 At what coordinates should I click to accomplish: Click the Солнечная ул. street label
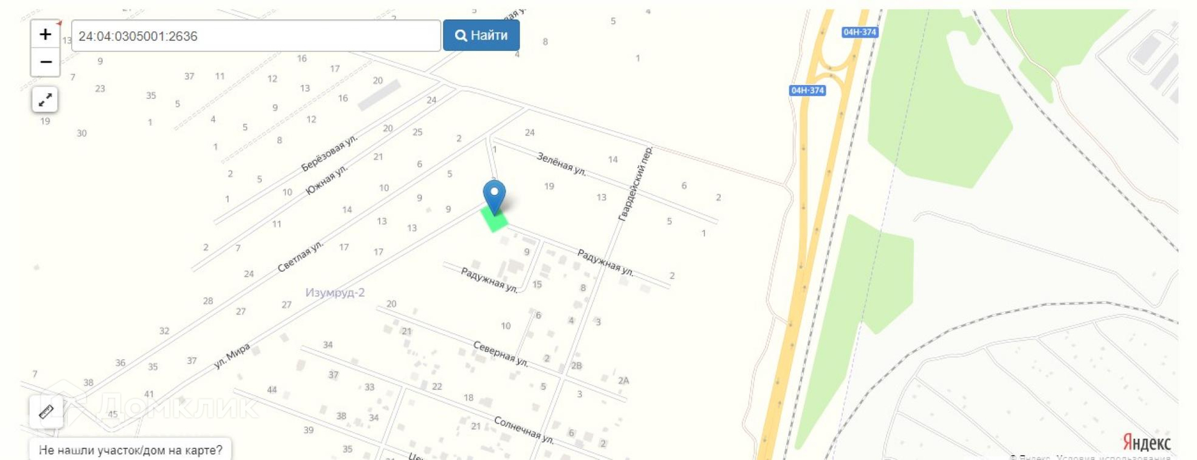point(524,430)
